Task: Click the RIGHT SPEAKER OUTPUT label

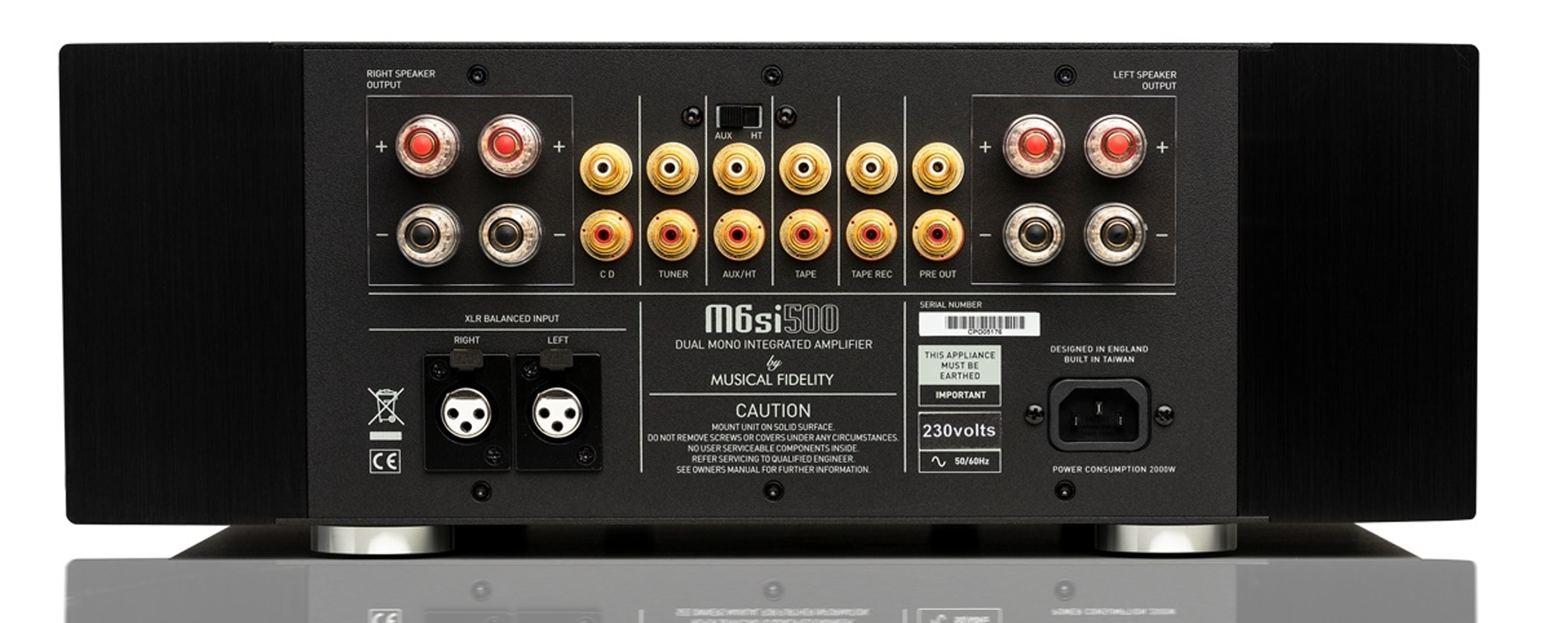Action: click(x=401, y=79)
